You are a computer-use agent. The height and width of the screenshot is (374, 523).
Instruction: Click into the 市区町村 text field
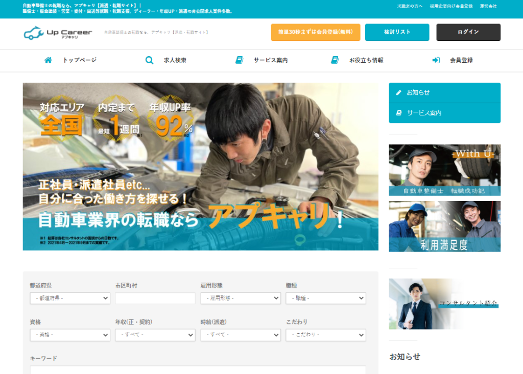point(155,298)
